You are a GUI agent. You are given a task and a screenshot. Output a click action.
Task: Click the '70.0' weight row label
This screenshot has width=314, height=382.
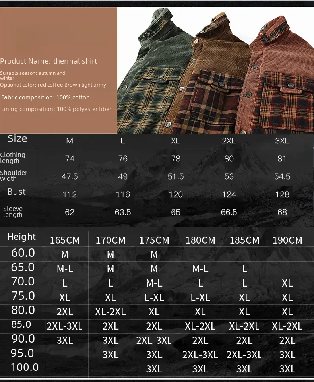click(23, 281)
